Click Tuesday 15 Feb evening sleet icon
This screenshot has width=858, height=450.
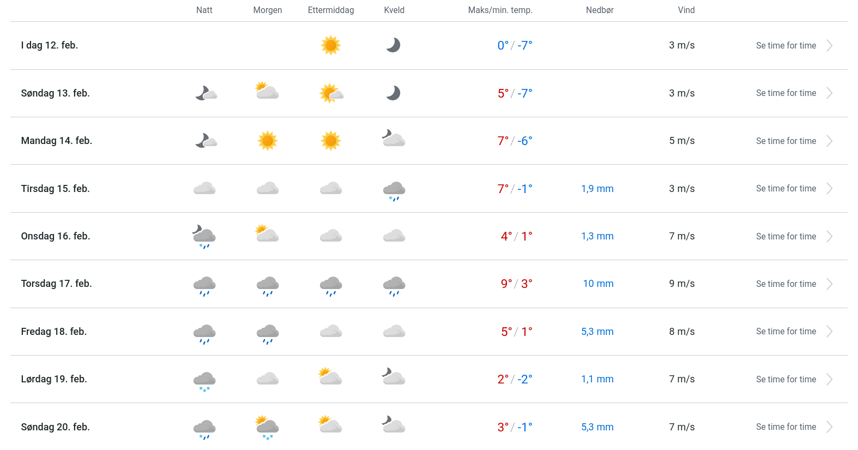[x=394, y=190]
